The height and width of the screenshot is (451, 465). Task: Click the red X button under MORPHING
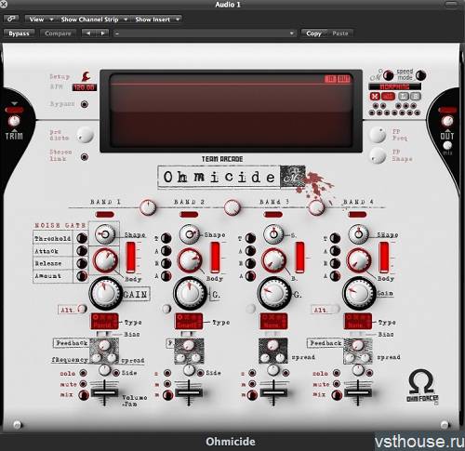click(x=375, y=97)
